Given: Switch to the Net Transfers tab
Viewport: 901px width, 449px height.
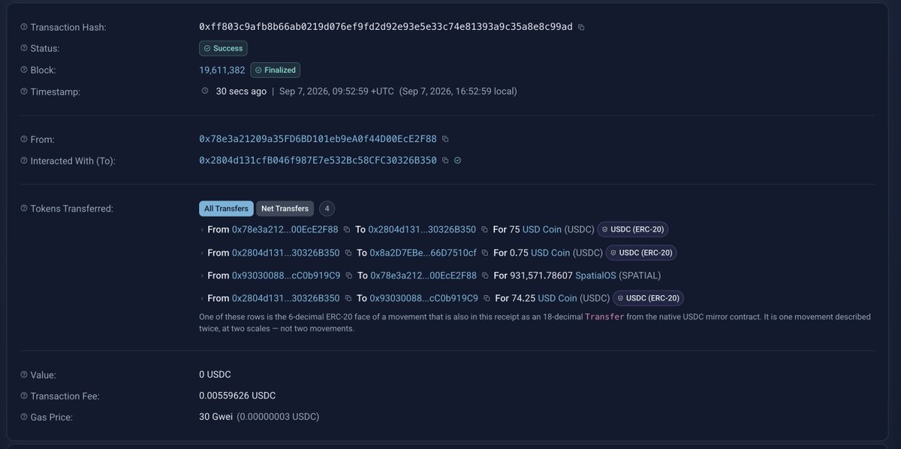Looking at the screenshot, I should pos(285,208).
